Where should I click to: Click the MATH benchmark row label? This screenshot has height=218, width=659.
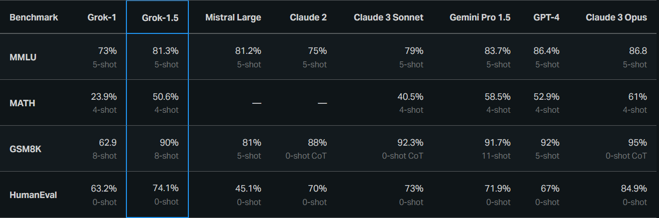tap(22, 103)
